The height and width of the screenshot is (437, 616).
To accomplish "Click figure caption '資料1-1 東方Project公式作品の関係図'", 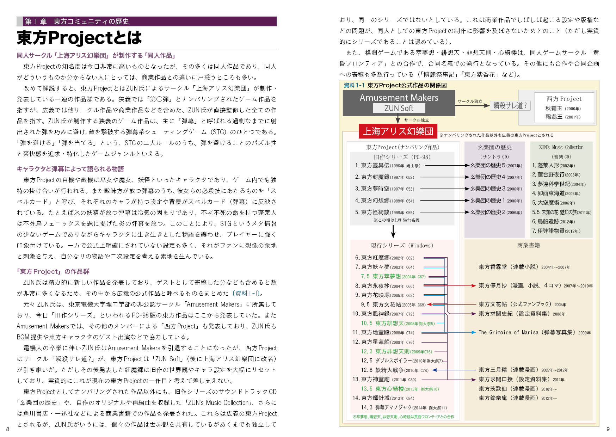I will click(395, 85).
